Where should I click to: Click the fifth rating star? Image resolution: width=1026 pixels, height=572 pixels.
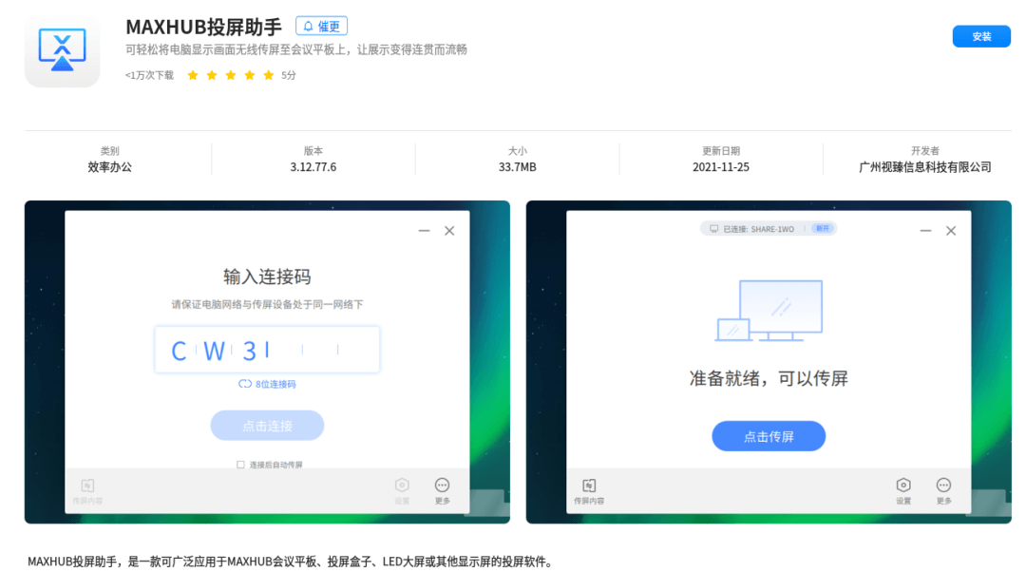click(268, 75)
